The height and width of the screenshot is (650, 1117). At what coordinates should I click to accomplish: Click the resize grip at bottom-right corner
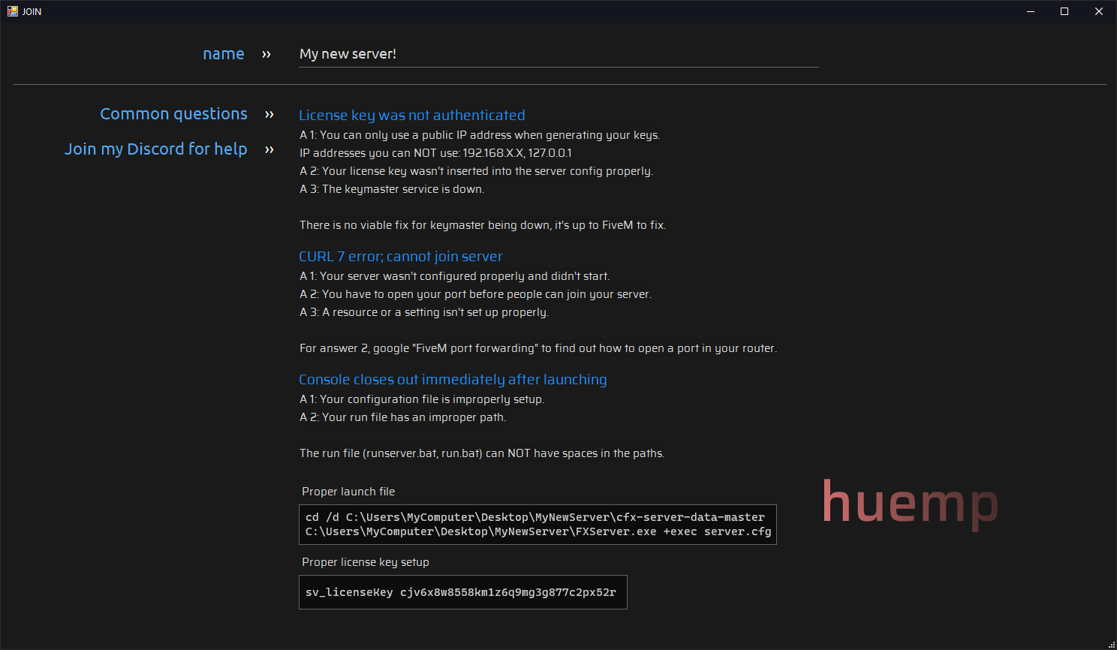point(1112,644)
